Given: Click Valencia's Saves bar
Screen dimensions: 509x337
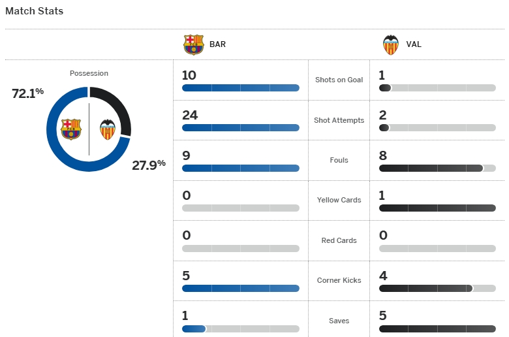Looking at the screenshot, I should point(437,329).
